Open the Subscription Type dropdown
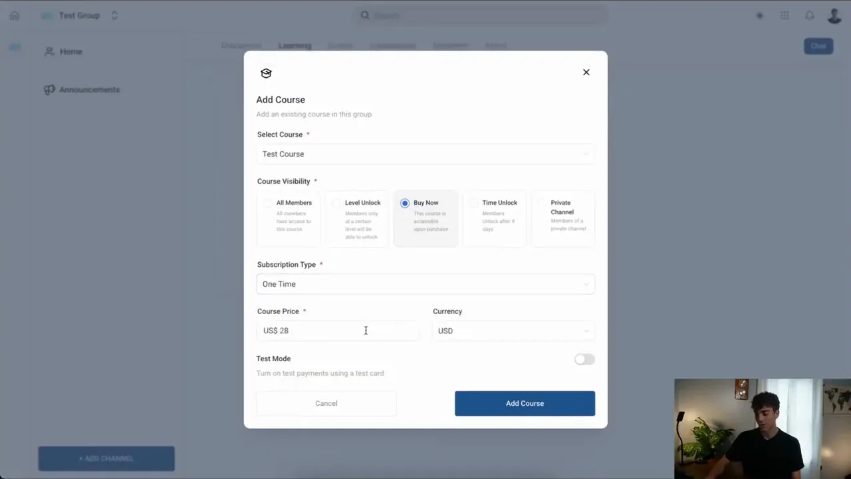This screenshot has height=479, width=851. pyautogui.click(x=425, y=284)
